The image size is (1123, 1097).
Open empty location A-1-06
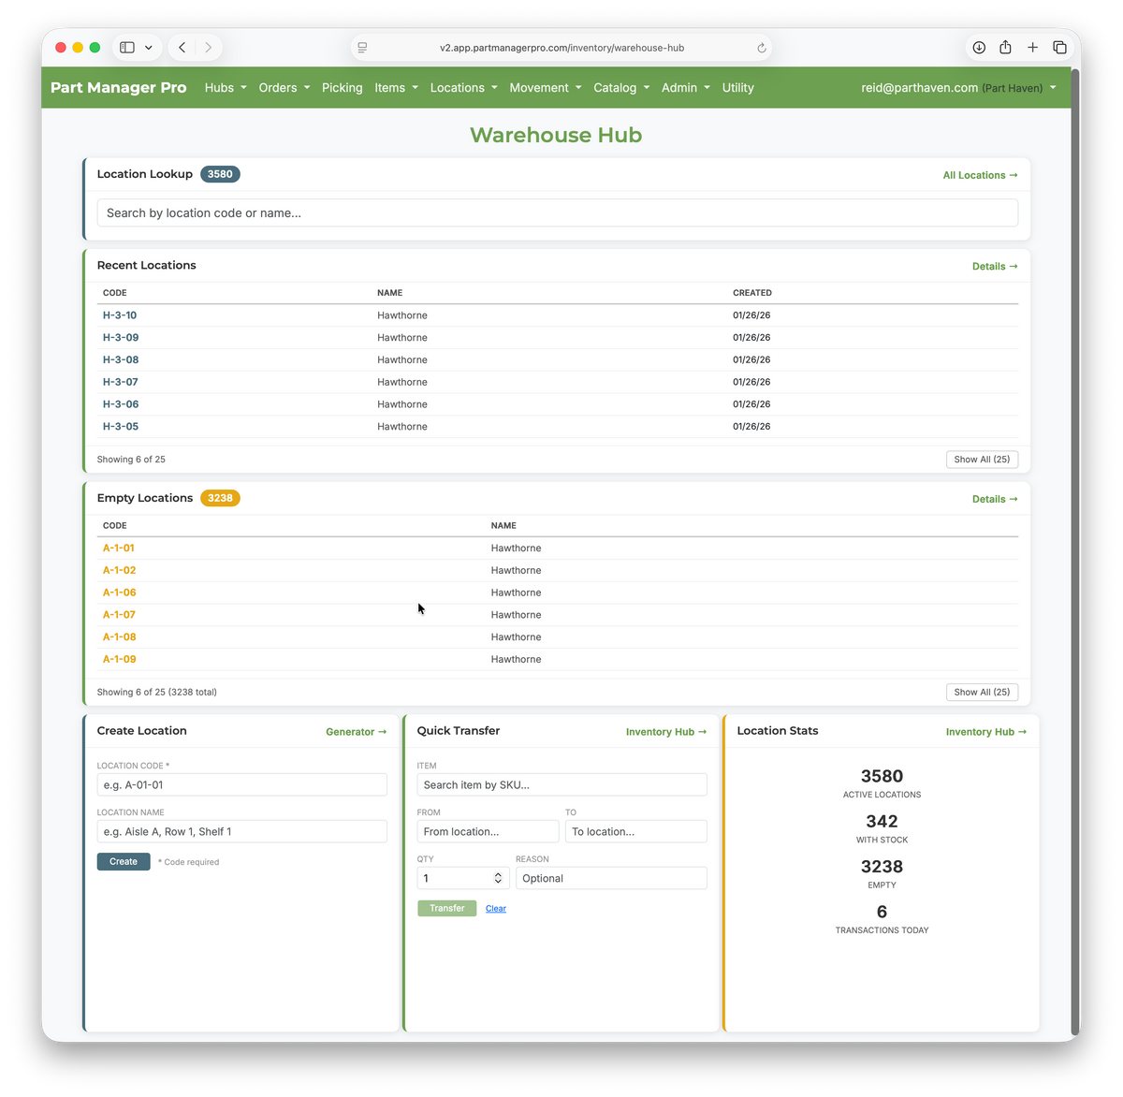[x=120, y=592]
